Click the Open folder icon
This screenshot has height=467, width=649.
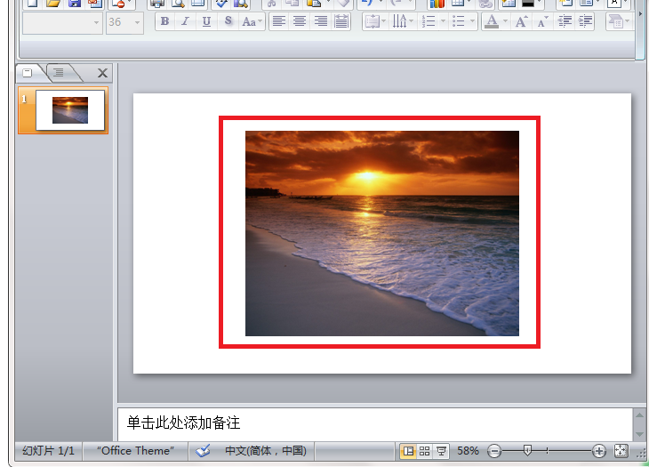(53, 4)
